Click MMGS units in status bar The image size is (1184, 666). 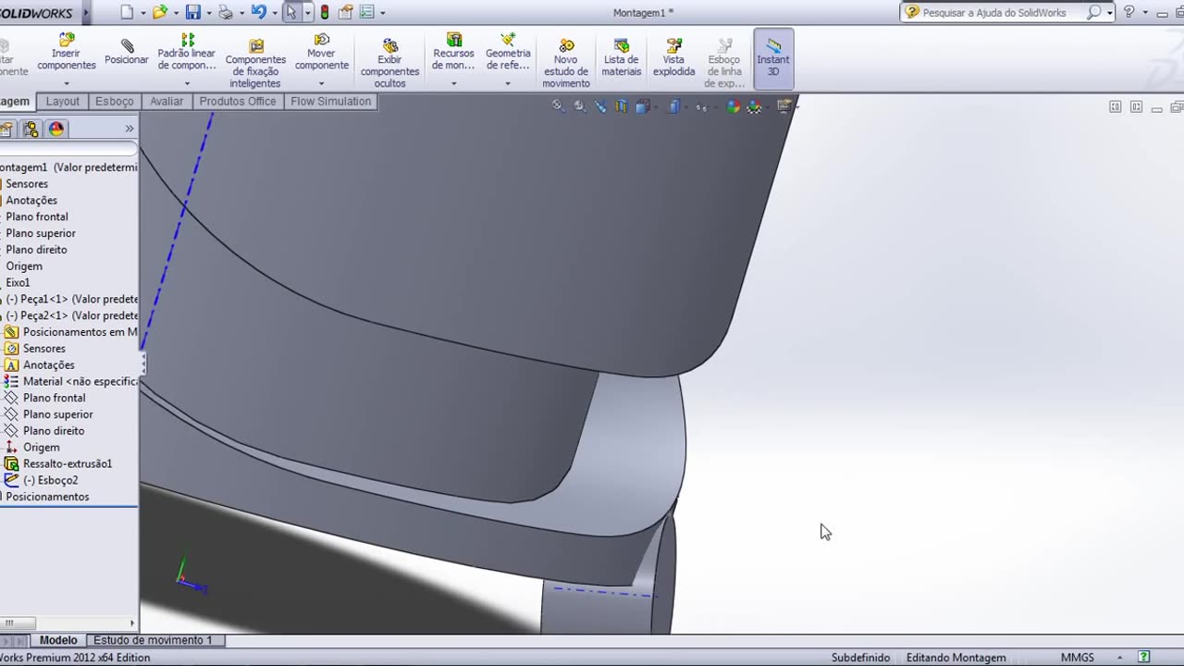click(1077, 658)
